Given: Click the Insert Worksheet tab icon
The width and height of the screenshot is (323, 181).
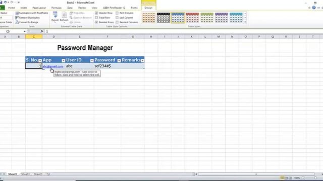Looking at the screenshot, I should pos(48,174).
